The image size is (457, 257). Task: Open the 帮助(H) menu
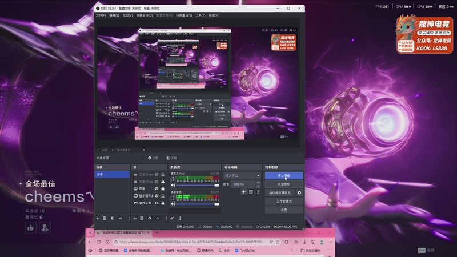coord(214,15)
